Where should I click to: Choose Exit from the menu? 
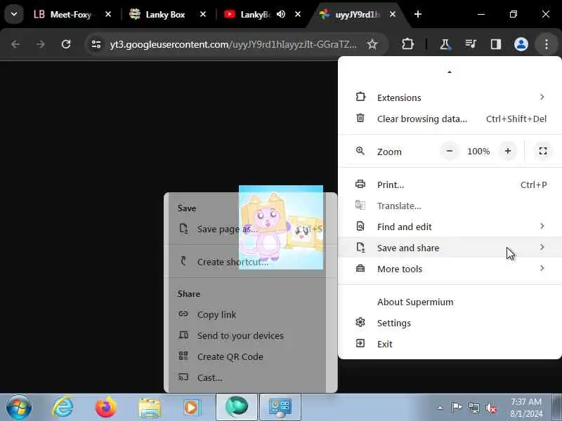[450, 344]
